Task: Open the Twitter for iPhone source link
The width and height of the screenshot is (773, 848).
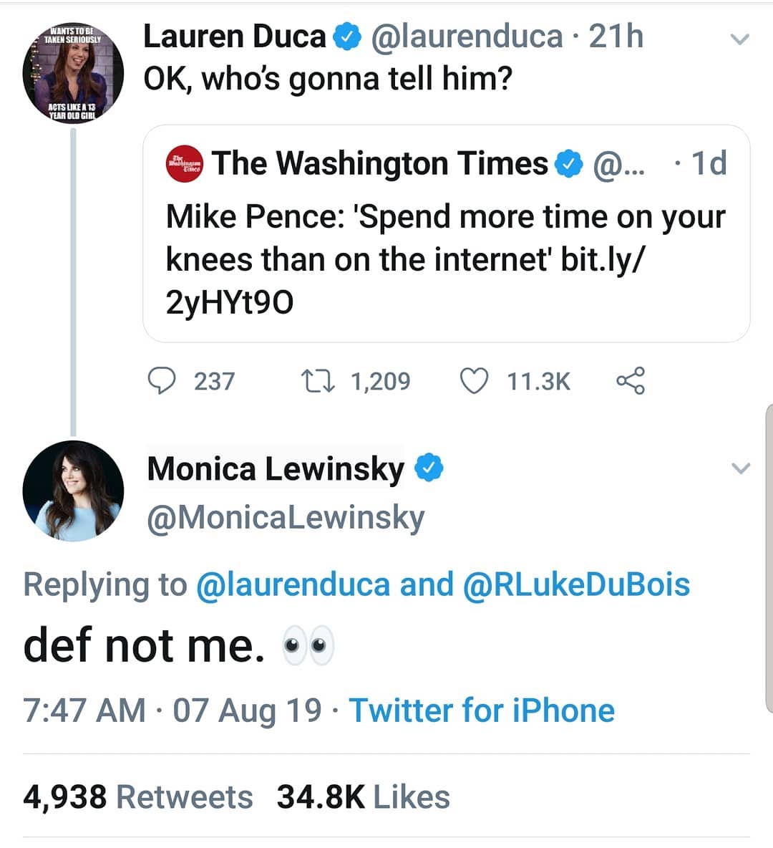Action: (482, 710)
